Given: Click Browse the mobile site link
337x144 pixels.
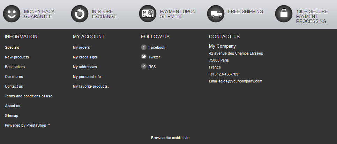Looking at the screenshot, I should [x=170, y=138].
